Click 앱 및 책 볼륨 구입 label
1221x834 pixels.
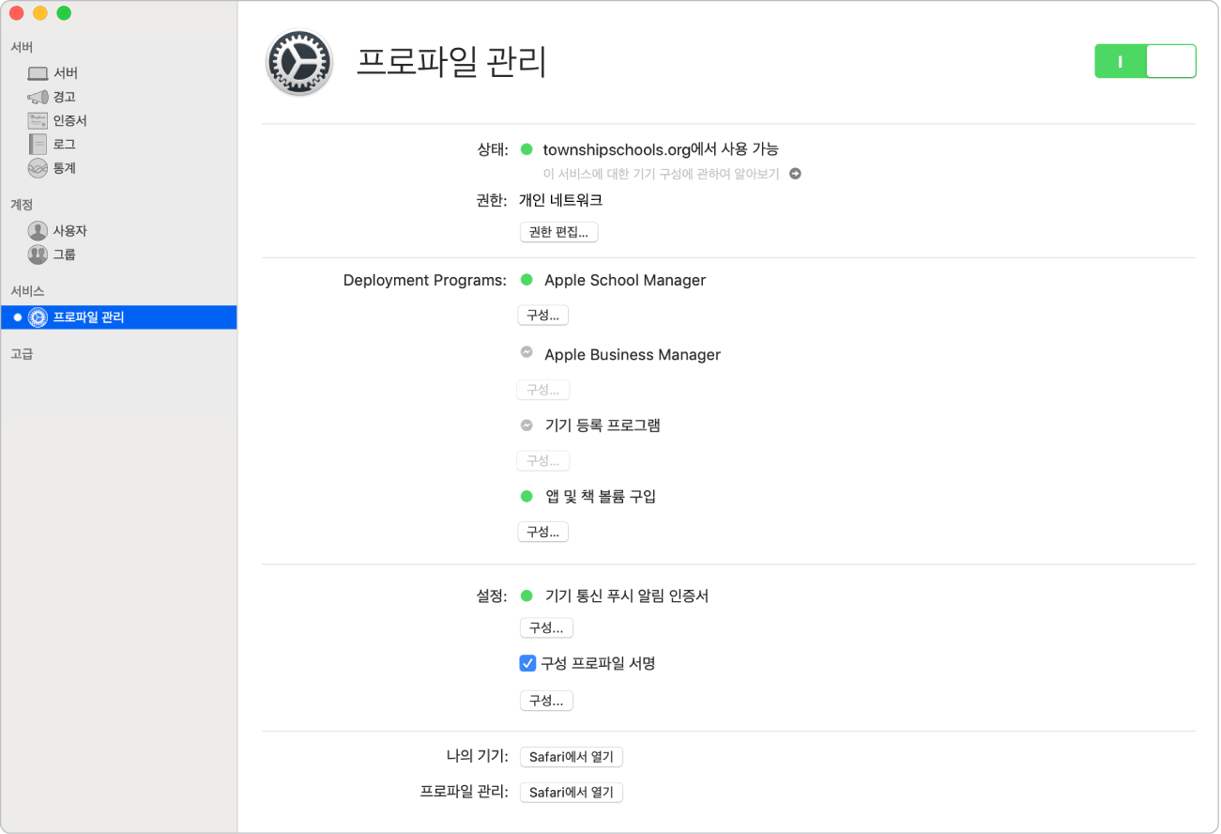[x=601, y=496]
